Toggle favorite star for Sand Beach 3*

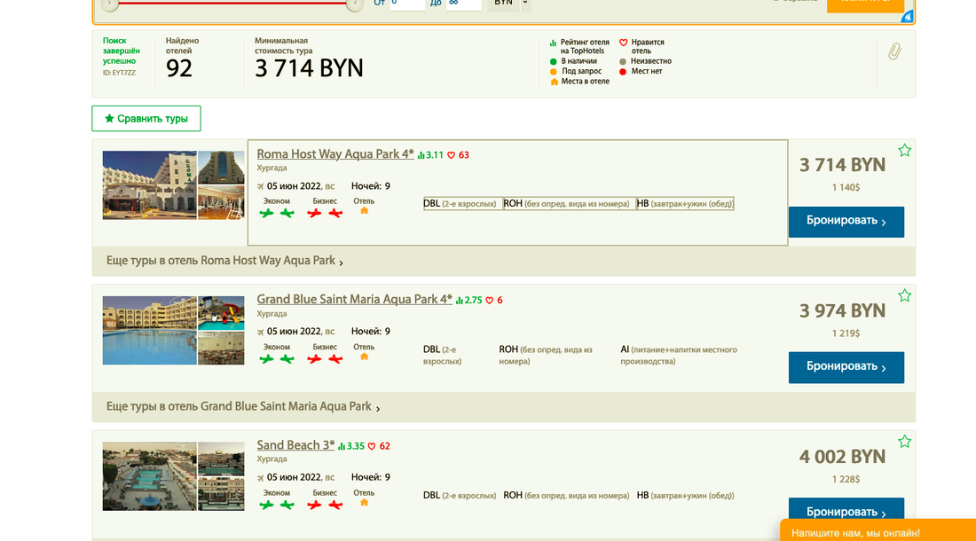click(x=904, y=443)
